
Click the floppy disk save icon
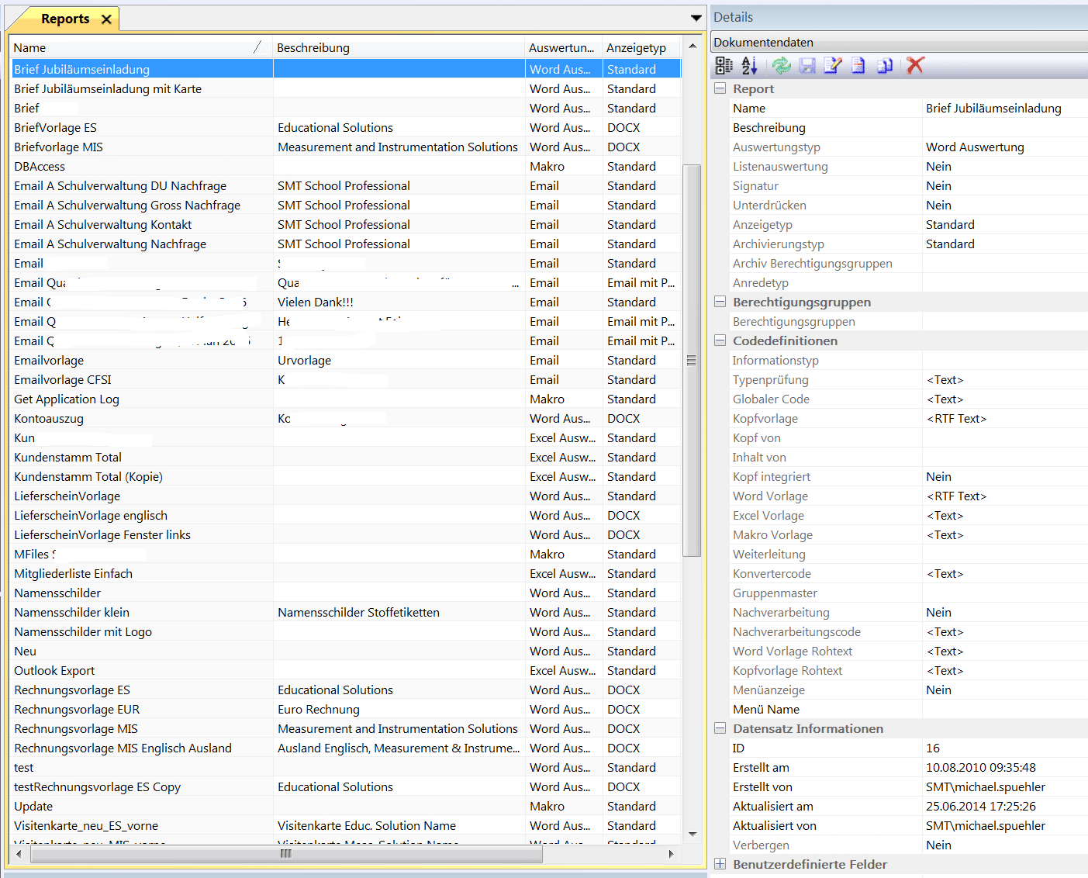[x=807, y=66]
